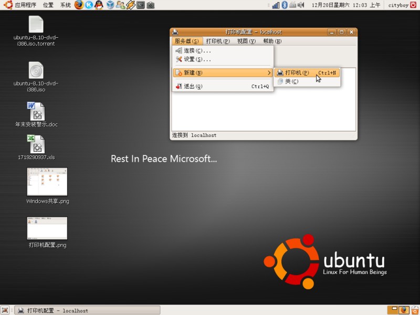Screen dimensions: 420x315
Task: Maximize the 打印机配置 window
Action: coord(342,32)
